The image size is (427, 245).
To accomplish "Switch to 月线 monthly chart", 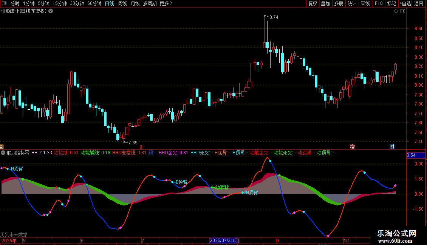I will coord(135,3).
